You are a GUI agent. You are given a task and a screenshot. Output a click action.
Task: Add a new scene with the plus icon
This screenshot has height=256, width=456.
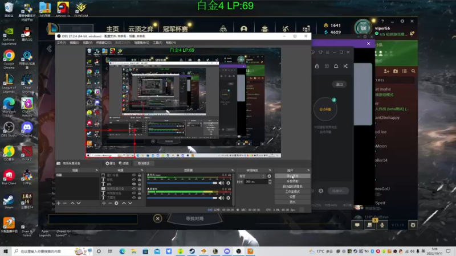pyautogui.click(x=59, y=203)
